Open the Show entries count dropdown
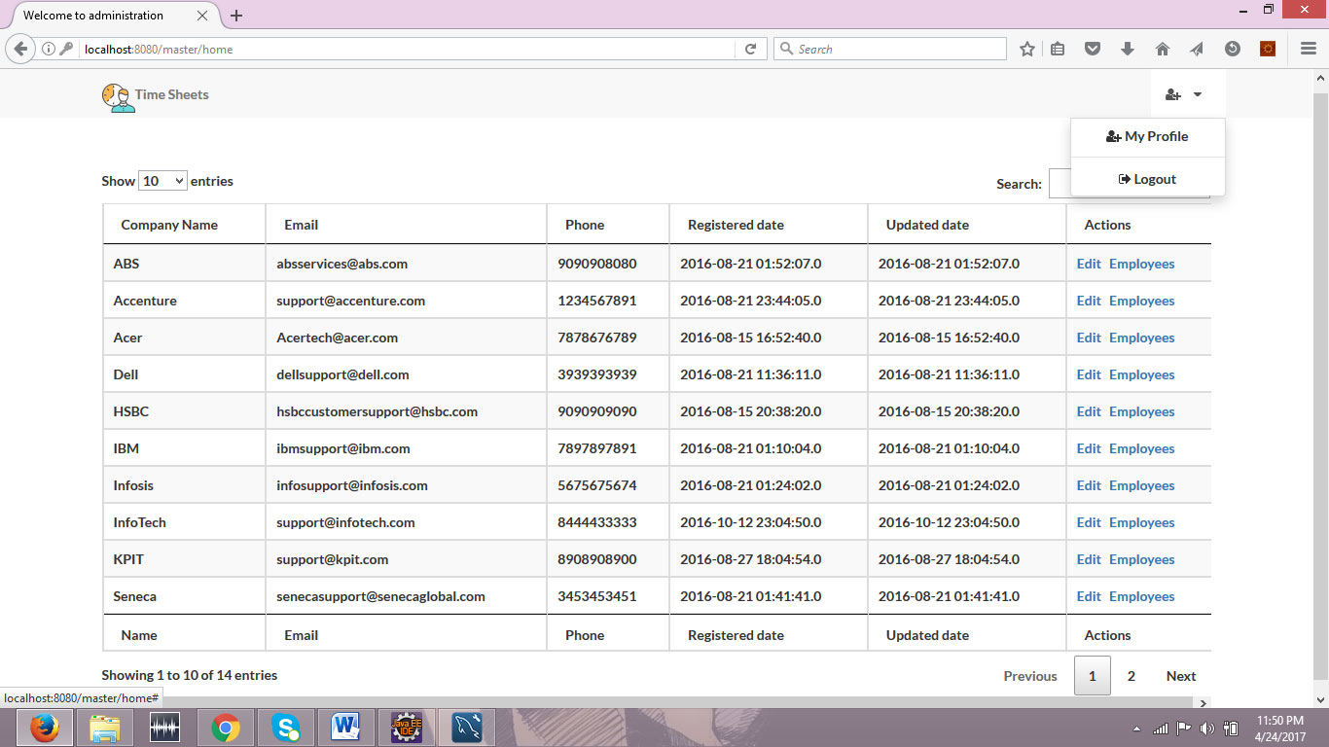The height and width of the screenshot is (747, 1329). tap(162, 181)
